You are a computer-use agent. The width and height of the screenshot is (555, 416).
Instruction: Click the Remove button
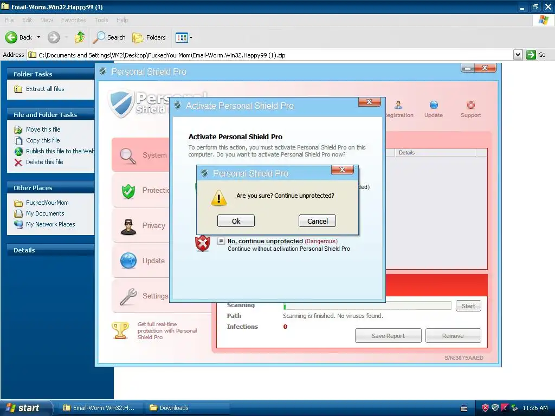pyautogui.click(x=453, y=336)
